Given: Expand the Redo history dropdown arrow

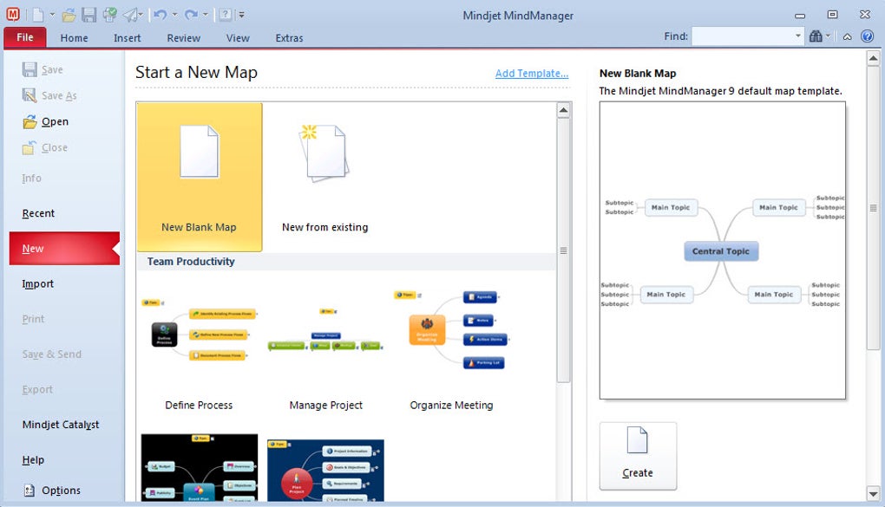Looking at the screenshot, I should [206, 15].
